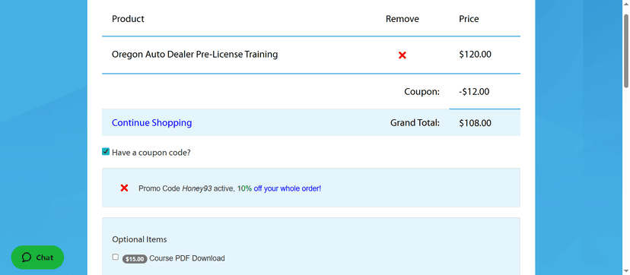630x275 pixels.
Task: Tick the Course PDF Download checkbox
Action: click(x=116, y=257)
